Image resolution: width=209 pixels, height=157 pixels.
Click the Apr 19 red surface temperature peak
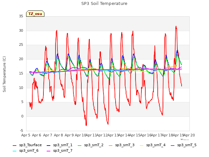[x=176, y=26]
